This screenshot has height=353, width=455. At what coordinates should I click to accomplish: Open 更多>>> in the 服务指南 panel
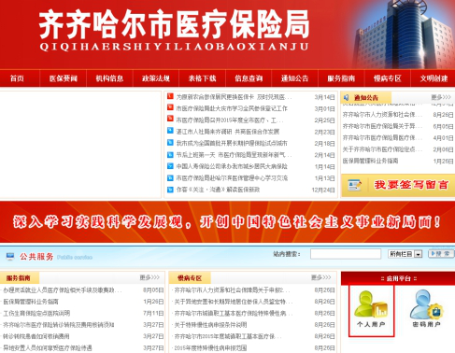[x=149, y=277]
